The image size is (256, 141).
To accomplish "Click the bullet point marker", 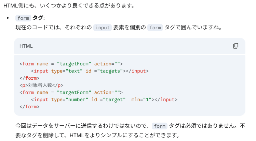I will tap(8, 18).
